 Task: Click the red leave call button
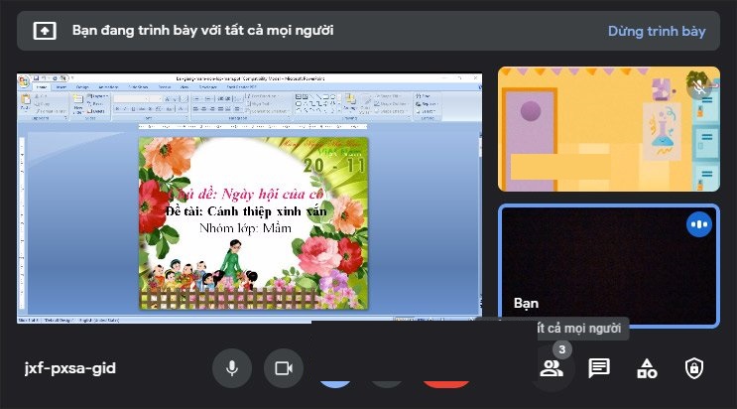(x=446, y=382)
